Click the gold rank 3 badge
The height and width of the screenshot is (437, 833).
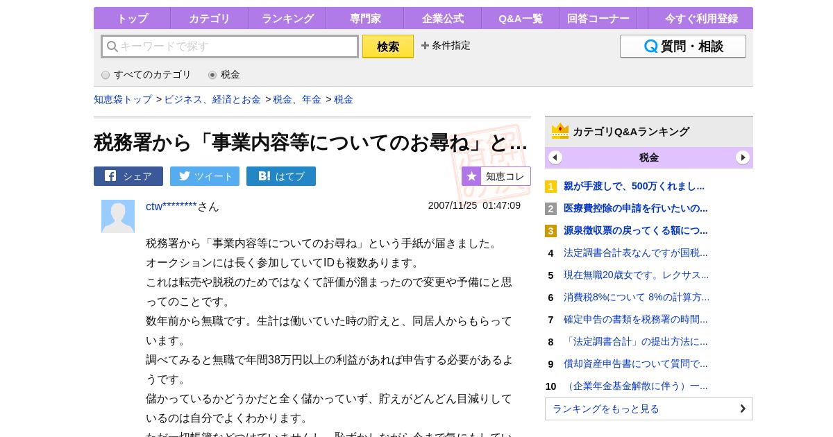[x=550, y=231]
